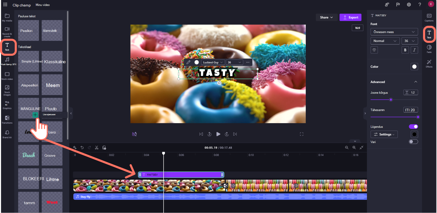
Task: Open Stock images sidebar tab
Action: (7, 90)
